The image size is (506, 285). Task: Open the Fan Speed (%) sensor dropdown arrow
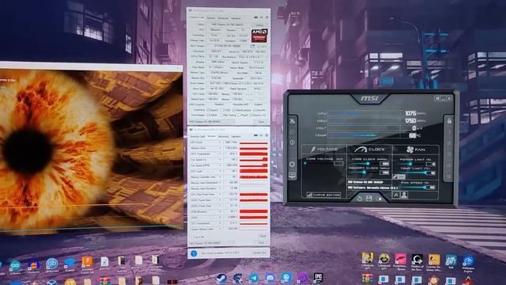220,160
